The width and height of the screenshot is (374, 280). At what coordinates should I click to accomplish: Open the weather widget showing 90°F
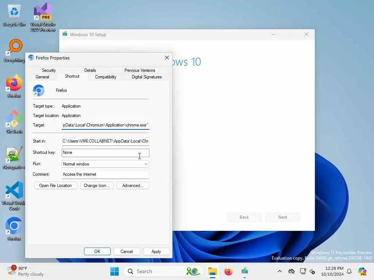pos(25,271)
